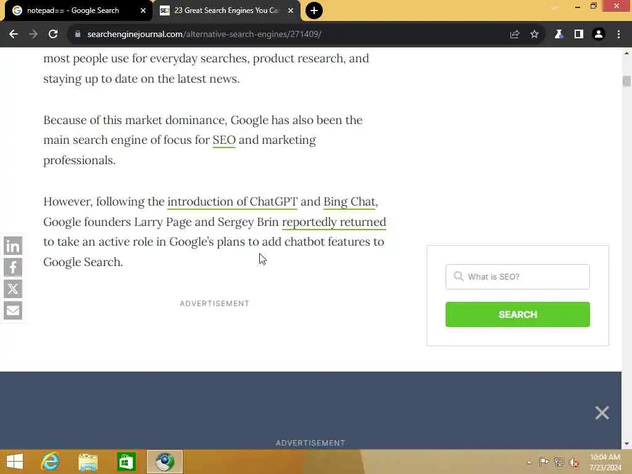Open Chrome three-dot menu
This screenshot has width=632, height=474.
618,35
